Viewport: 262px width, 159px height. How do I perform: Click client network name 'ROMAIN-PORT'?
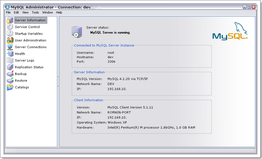pos(119,112)
